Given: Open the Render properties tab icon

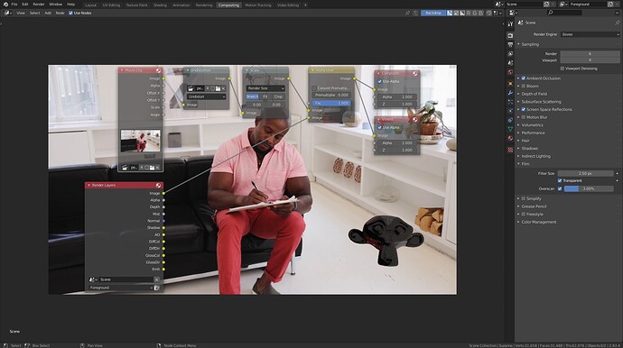Looking at the screenshot, I should 510,35.
